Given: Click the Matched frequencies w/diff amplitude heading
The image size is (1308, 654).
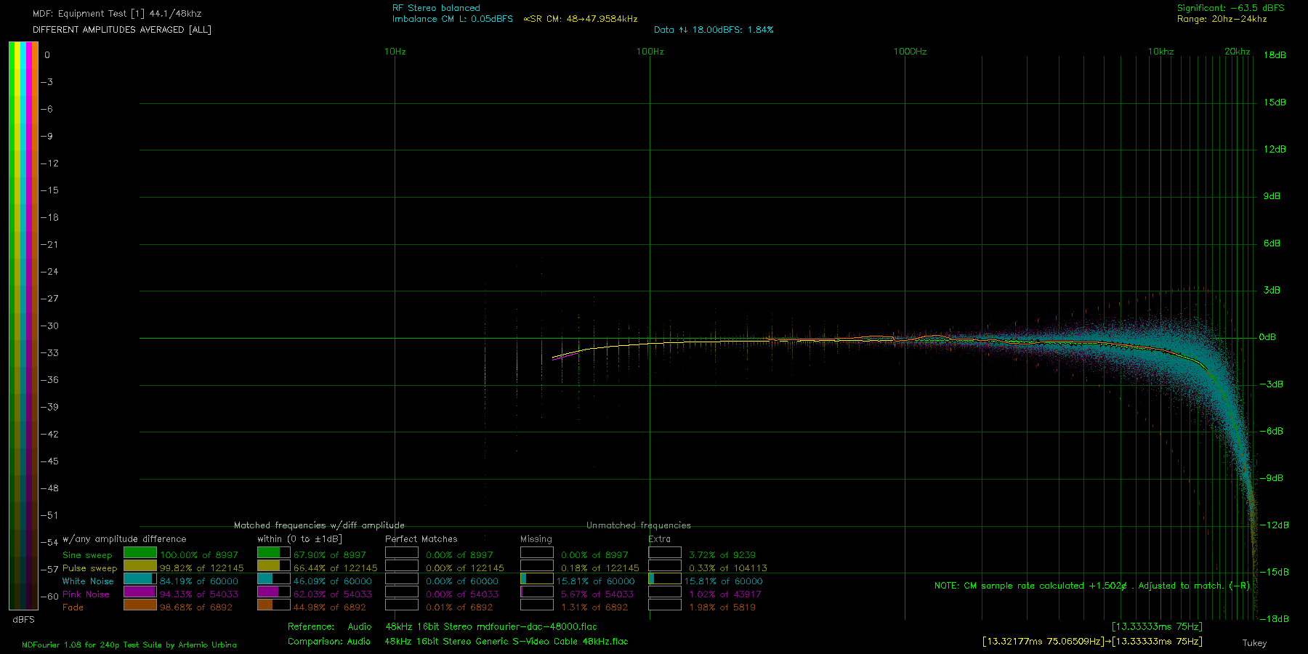Looking at the screenshot, I should (319, 525).
